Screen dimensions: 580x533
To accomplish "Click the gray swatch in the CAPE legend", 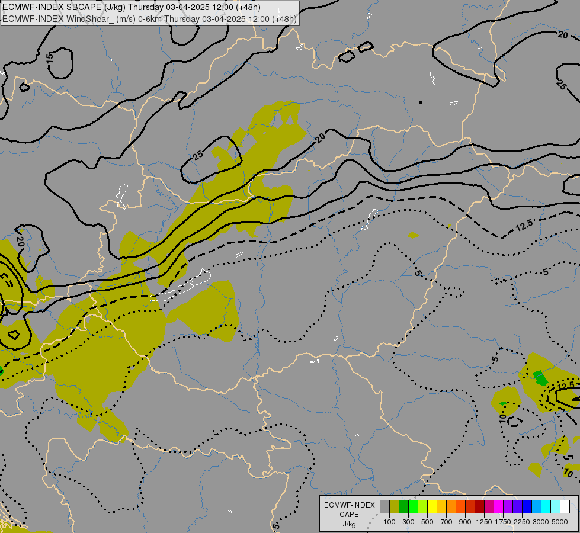I will 384,507.
